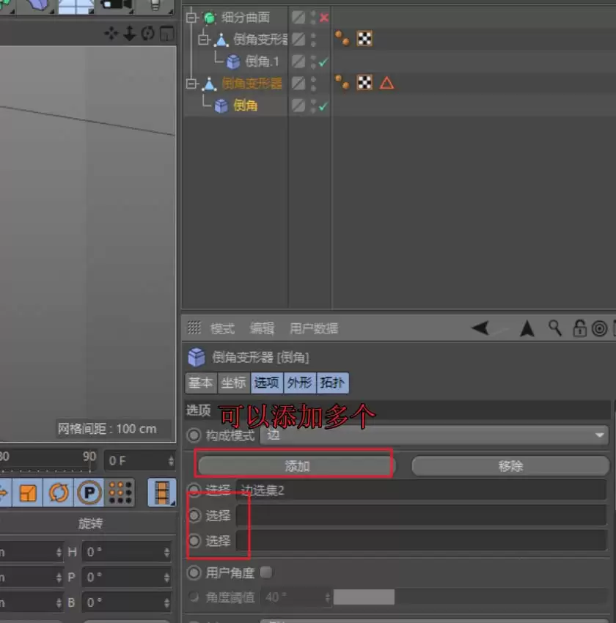Click the lock icon in attributes bar
The height and width of the screenshot is (623, 616).
[x=579, y=328]
